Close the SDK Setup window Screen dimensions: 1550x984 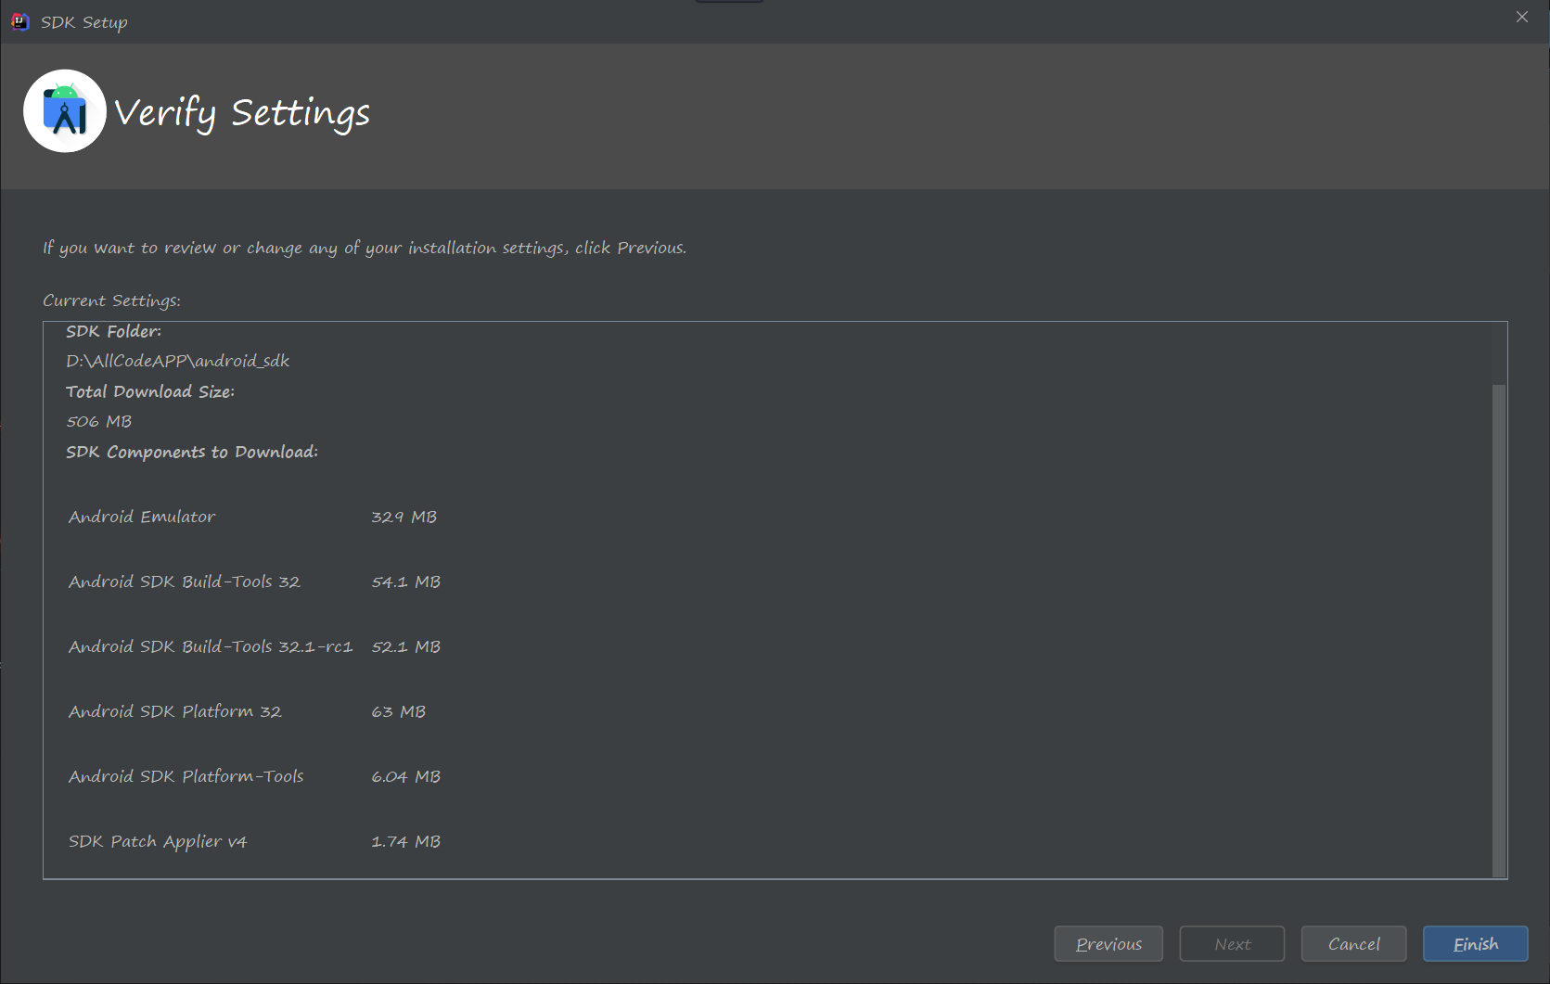(x=1522, y=17)
